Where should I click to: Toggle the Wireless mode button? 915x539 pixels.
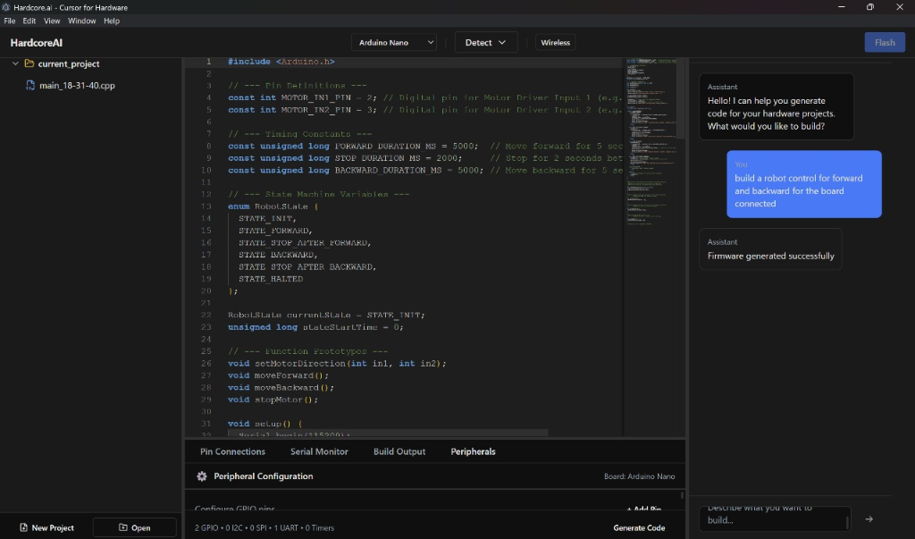tap(555, 42)
